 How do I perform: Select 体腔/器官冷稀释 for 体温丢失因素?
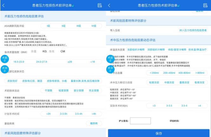click(177, 49)
